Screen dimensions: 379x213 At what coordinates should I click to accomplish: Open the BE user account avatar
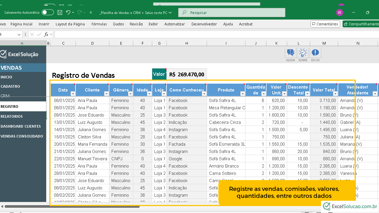[339, 13]
